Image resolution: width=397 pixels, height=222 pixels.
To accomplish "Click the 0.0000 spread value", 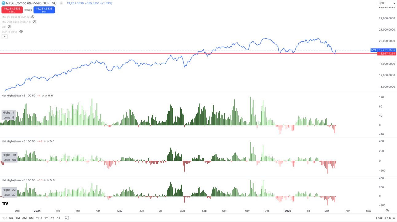I will click(28, 10).
